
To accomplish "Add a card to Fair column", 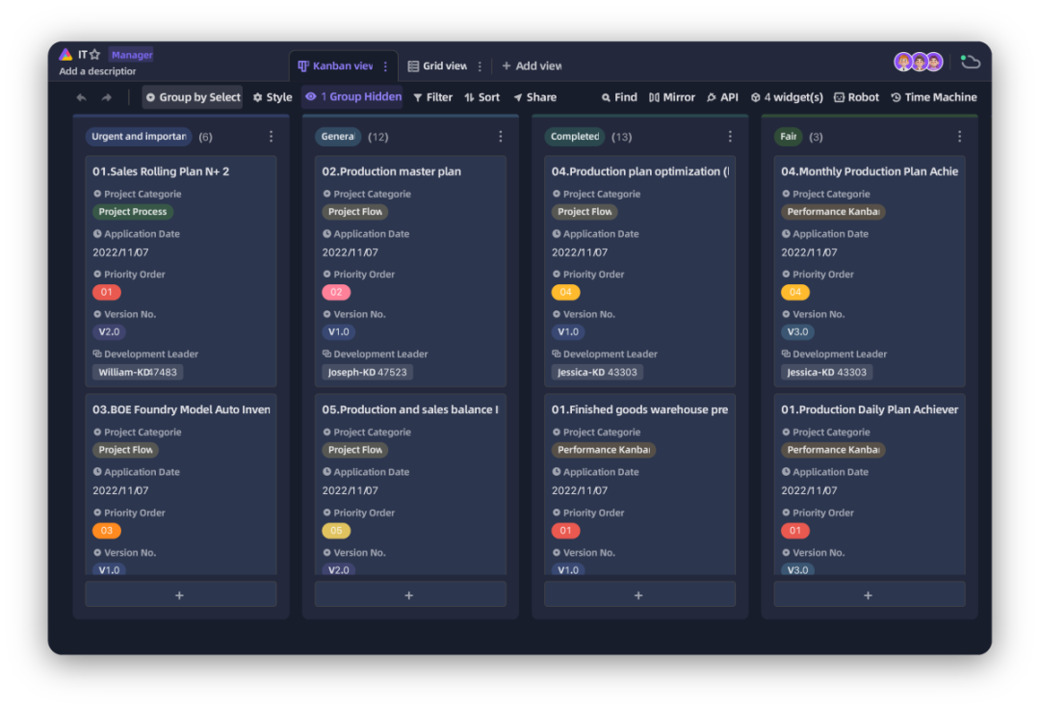I will coord(869,595).
